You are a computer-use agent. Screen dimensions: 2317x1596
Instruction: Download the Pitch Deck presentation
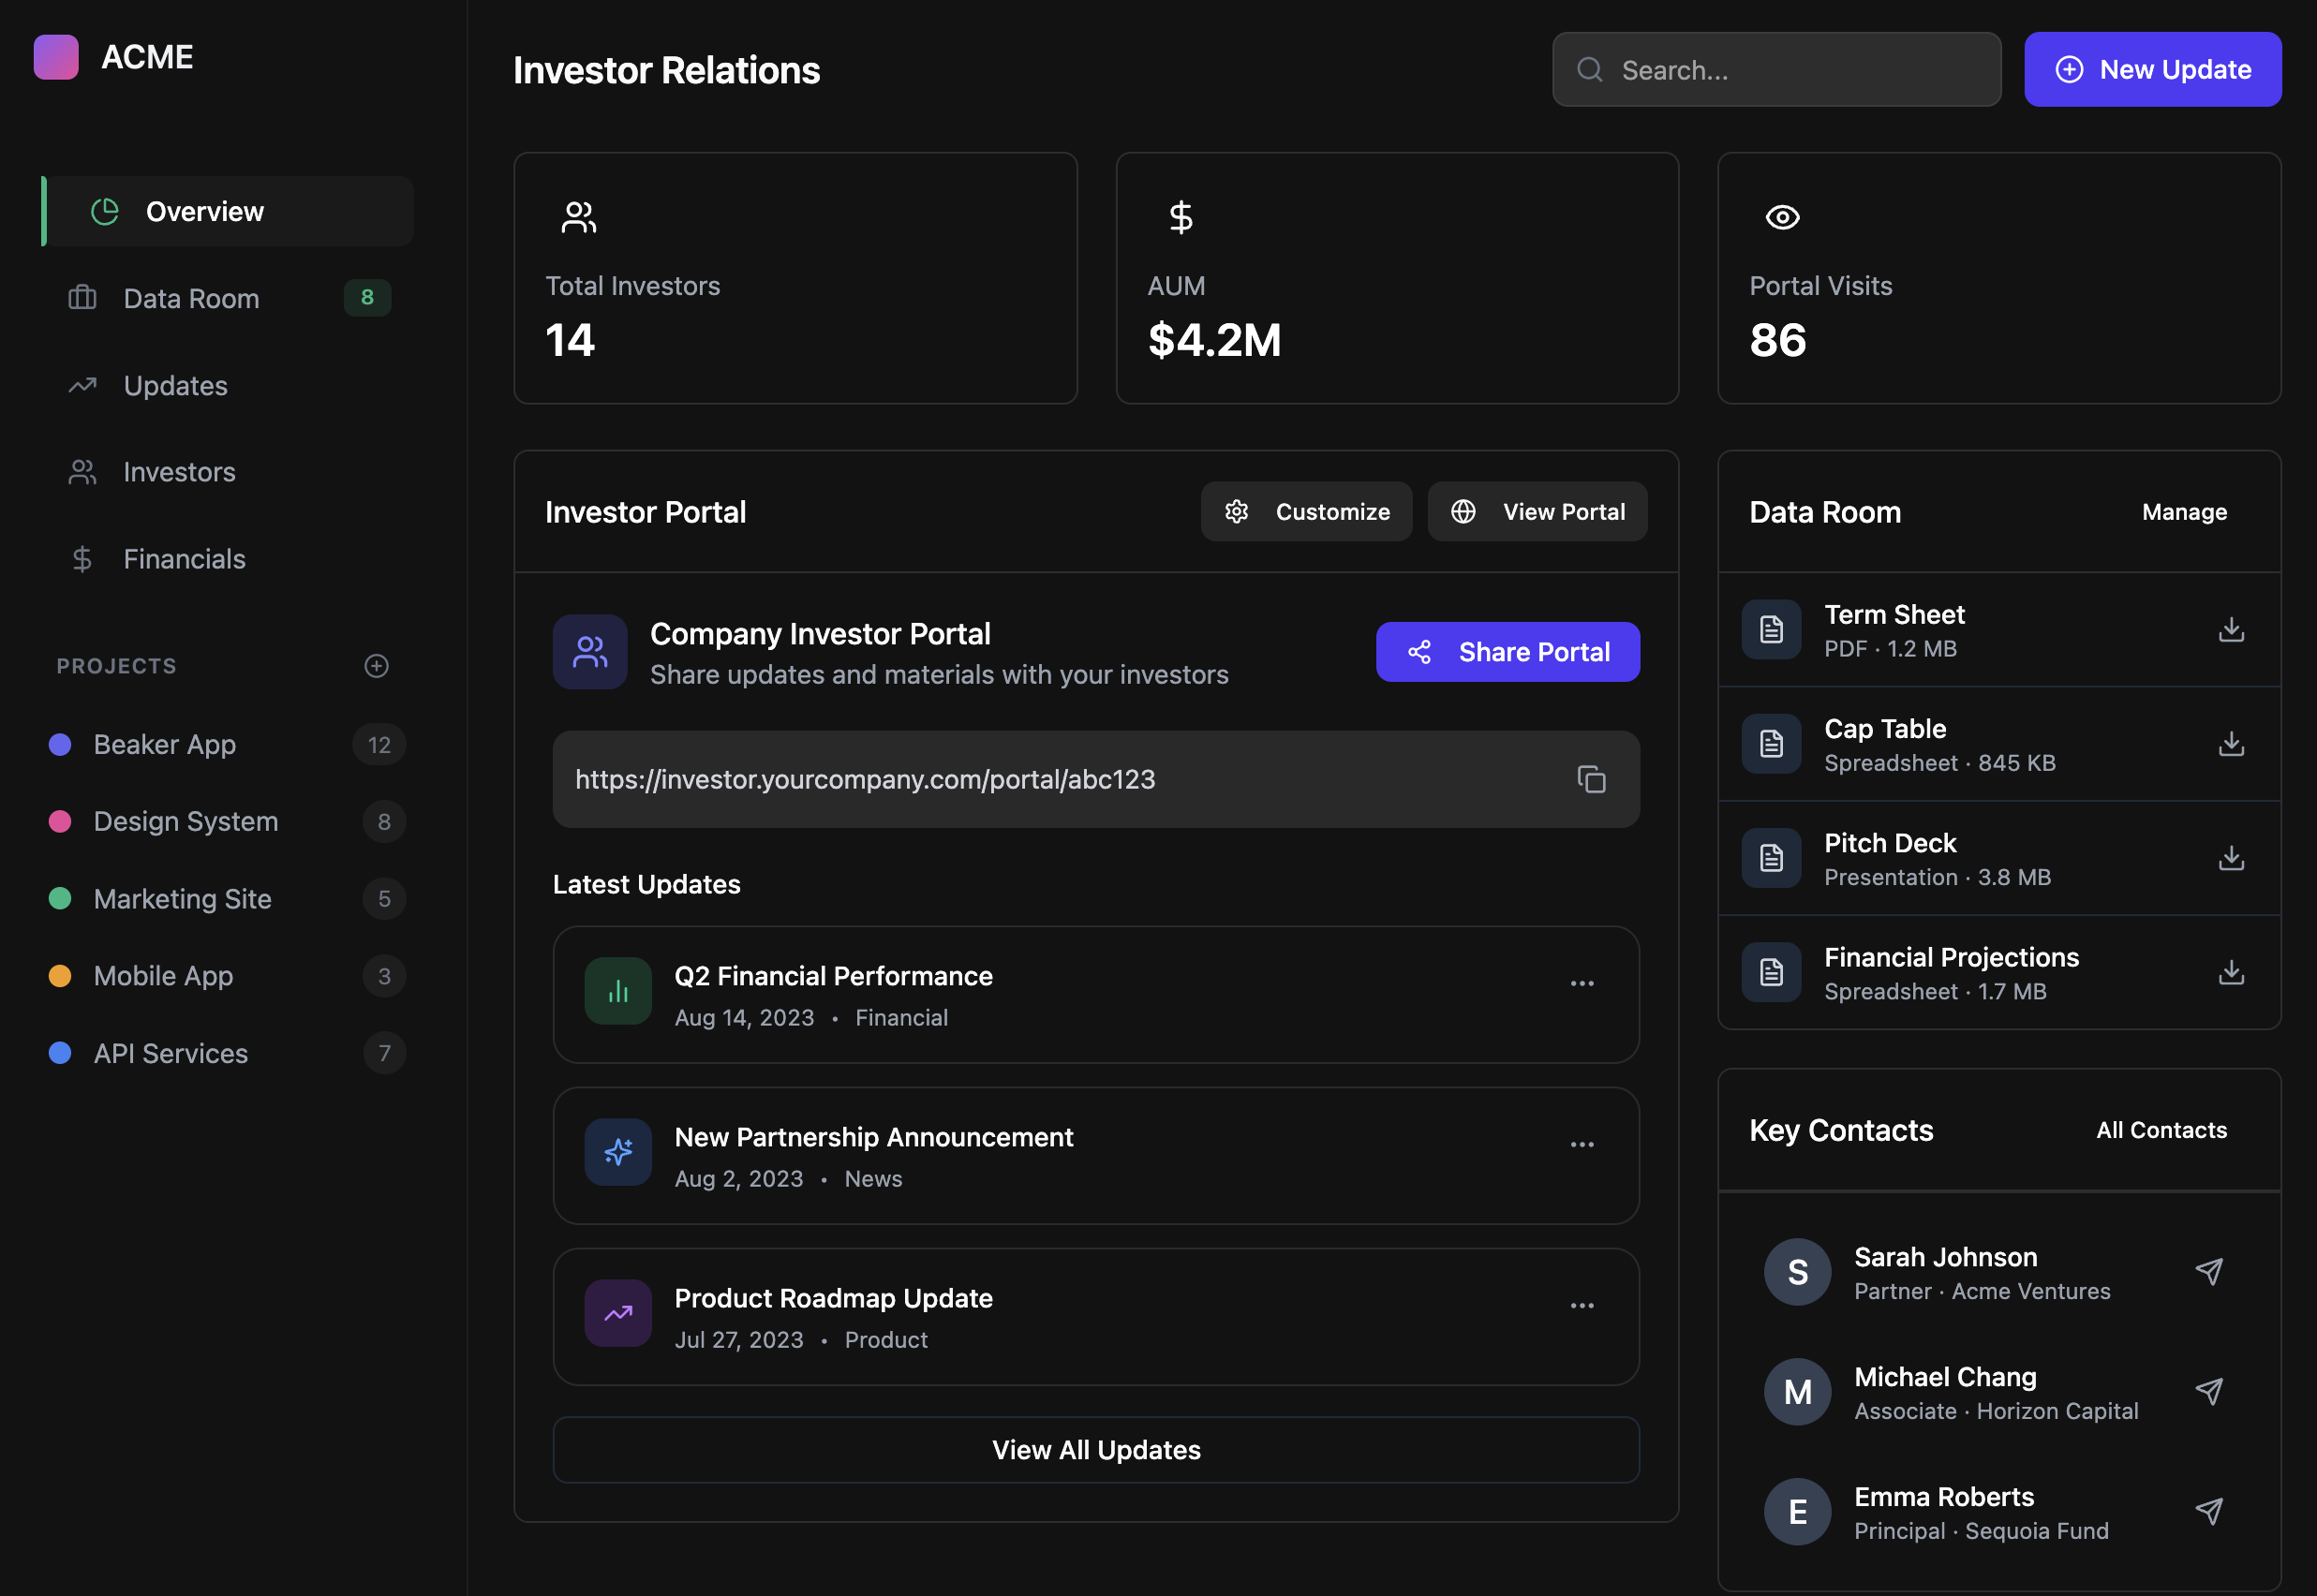click(2230, 858)
